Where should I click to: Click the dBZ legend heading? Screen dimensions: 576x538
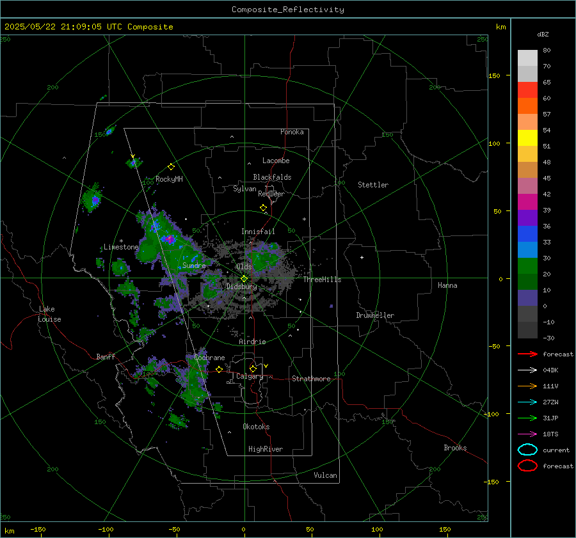pyautogui.click(x=543, y=34)
